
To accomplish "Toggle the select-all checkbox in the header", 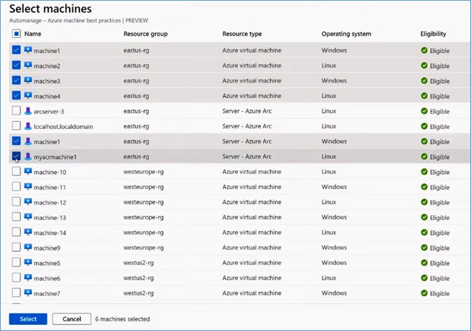I will coord(16,34).
